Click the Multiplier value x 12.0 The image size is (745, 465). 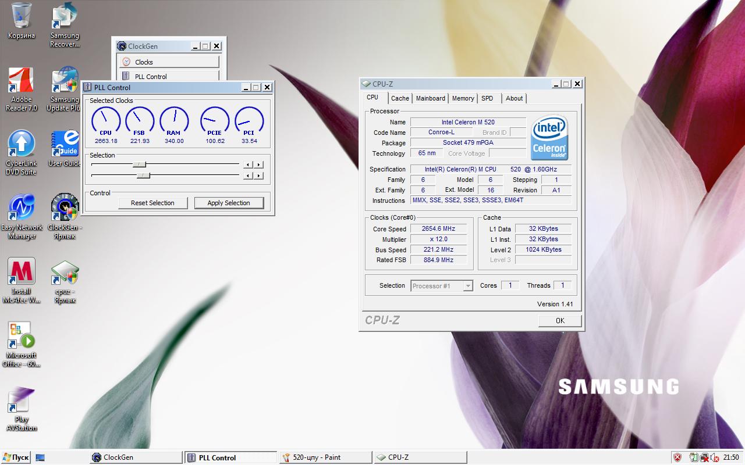(438, 239)
